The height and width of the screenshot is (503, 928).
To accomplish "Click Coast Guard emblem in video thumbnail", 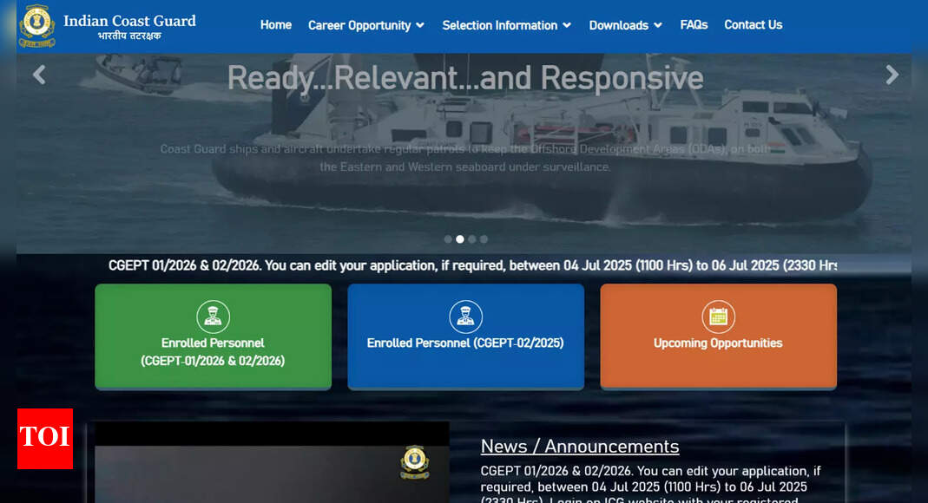I will click(x=414, y=461).
